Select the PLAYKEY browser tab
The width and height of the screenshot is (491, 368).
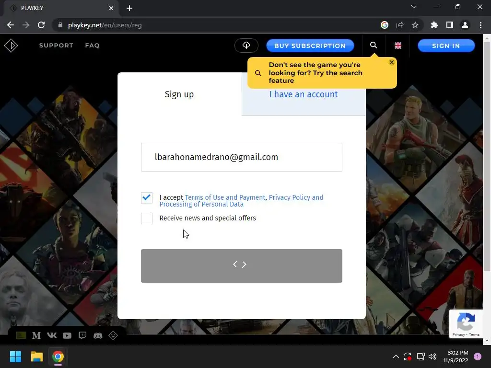[61, 8]
